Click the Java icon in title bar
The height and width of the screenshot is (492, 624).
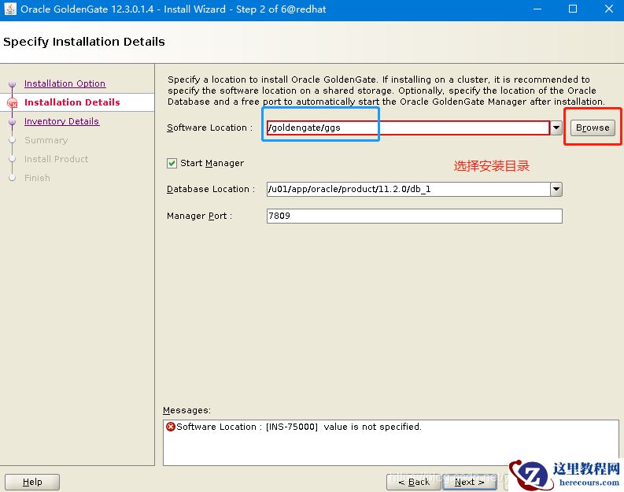[x=10, y=9]
